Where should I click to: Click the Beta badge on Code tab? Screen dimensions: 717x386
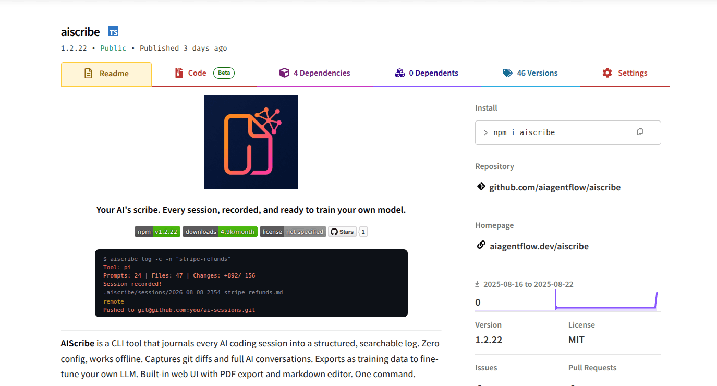click(x=224, y=73)
